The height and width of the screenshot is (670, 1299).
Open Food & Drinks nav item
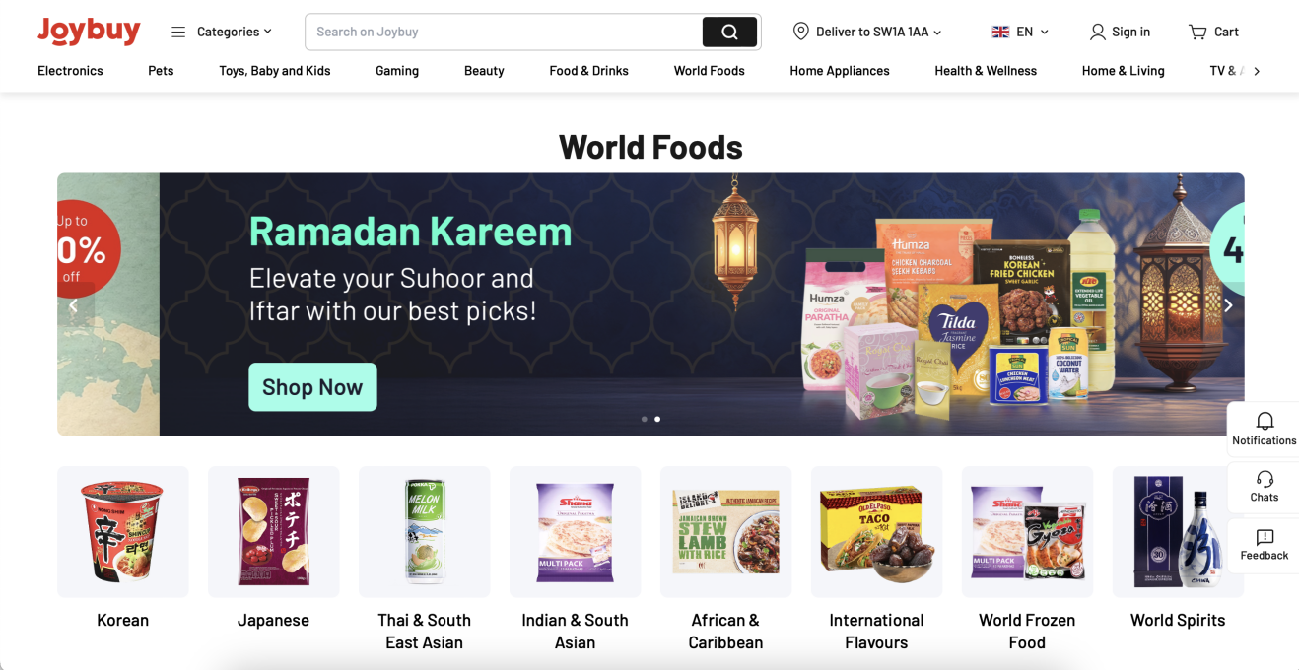[588, 71]
